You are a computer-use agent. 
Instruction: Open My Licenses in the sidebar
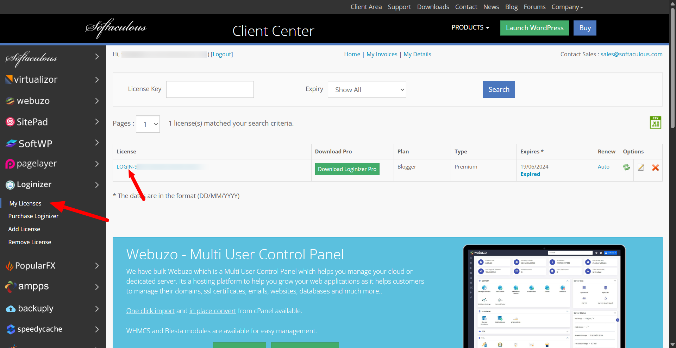[25, 203]
